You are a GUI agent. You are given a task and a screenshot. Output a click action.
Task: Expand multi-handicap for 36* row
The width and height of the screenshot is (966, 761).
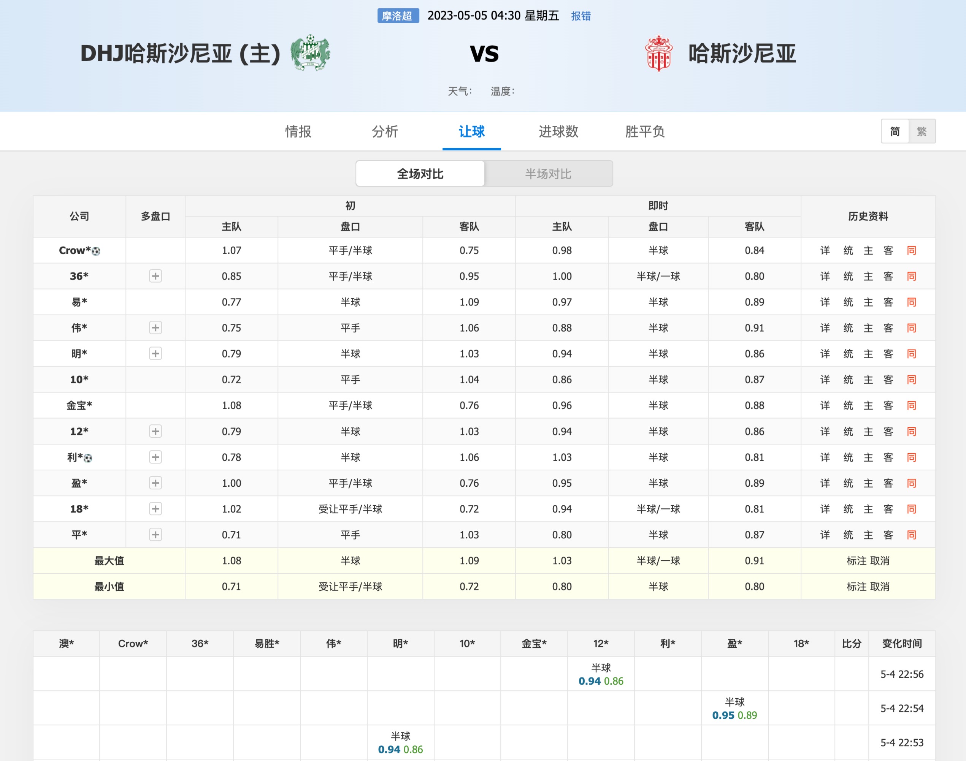click(155, 276)
